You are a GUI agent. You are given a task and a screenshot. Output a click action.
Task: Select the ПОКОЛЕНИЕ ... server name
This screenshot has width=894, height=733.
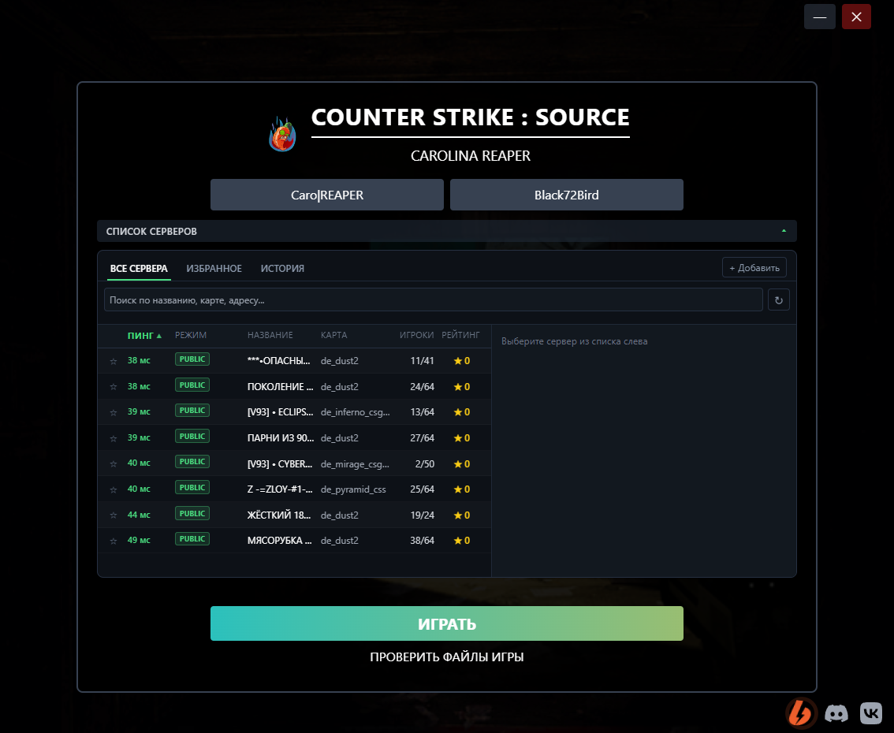280,386
